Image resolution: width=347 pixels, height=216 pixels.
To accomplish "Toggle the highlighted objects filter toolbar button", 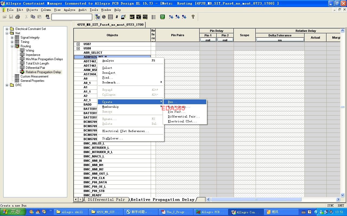I will pyautogui.click(x=97, y=17).
